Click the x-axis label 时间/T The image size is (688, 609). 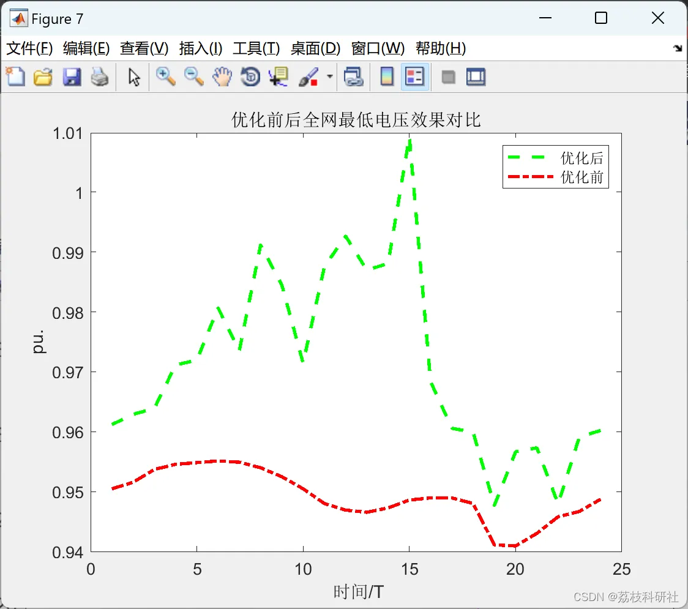point(359,592)
